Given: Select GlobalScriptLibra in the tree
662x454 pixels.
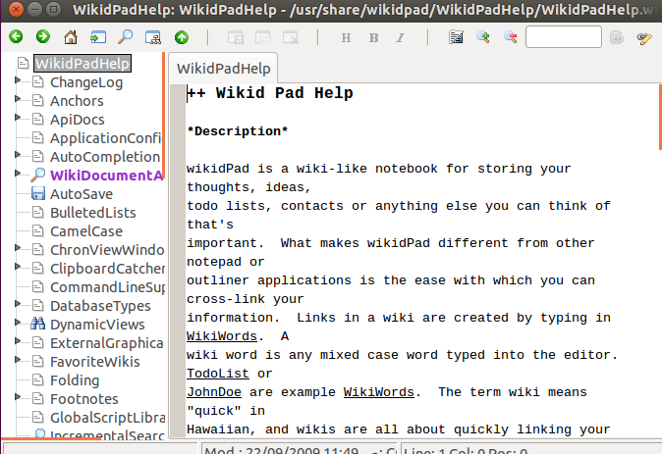Looking at the screenshot, I should pyautogui.click(x=107, y=418).
